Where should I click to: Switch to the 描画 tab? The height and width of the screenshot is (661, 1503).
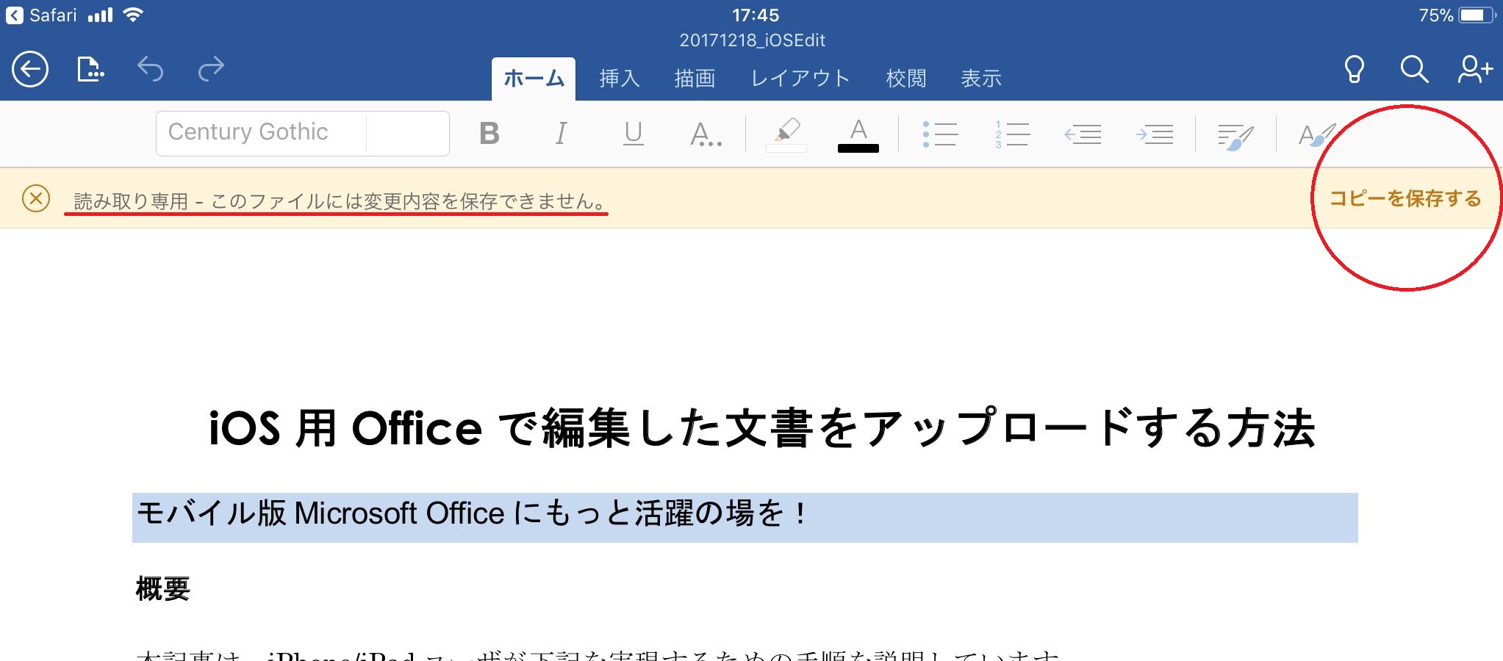[695, 79]
